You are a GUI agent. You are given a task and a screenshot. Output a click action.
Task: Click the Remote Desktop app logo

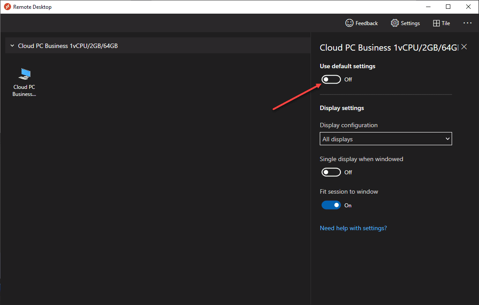pos(7,7)
